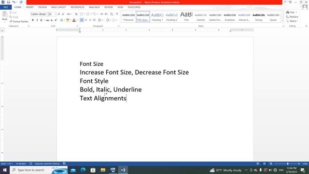
Task: Open the Font name dropdown
Action: pyautogui.click(x=47, y=14)
